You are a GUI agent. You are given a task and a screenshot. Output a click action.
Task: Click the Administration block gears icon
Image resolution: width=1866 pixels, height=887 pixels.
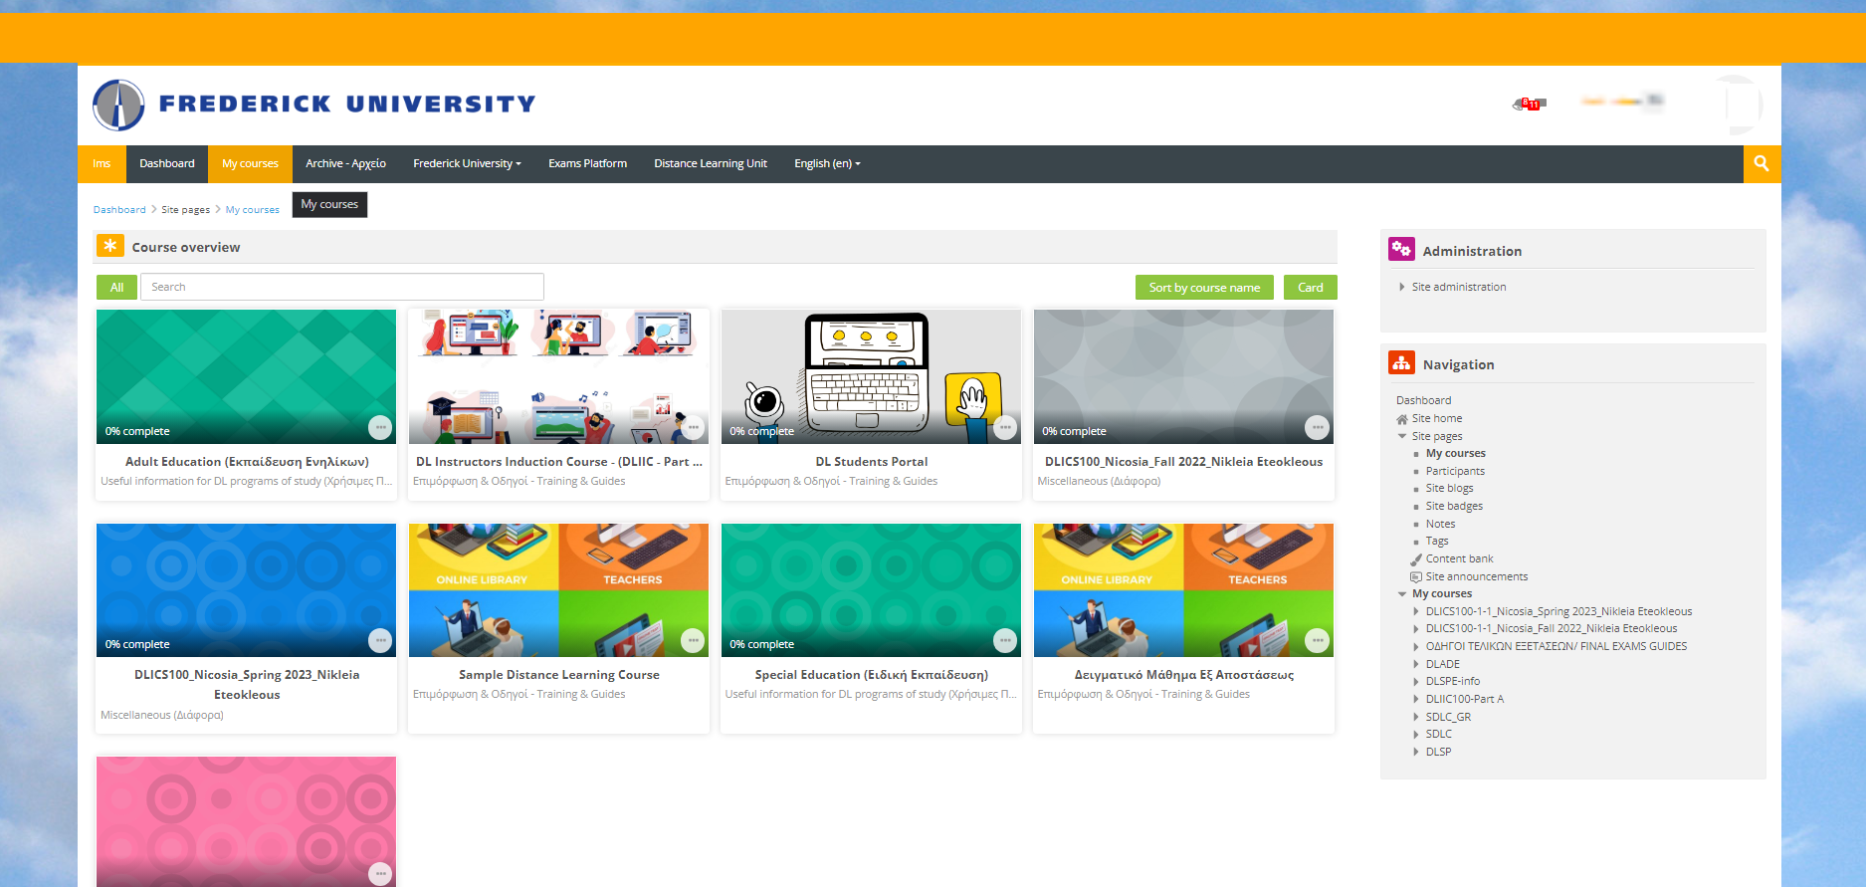pyautogui.click(x=1401, y=249)
